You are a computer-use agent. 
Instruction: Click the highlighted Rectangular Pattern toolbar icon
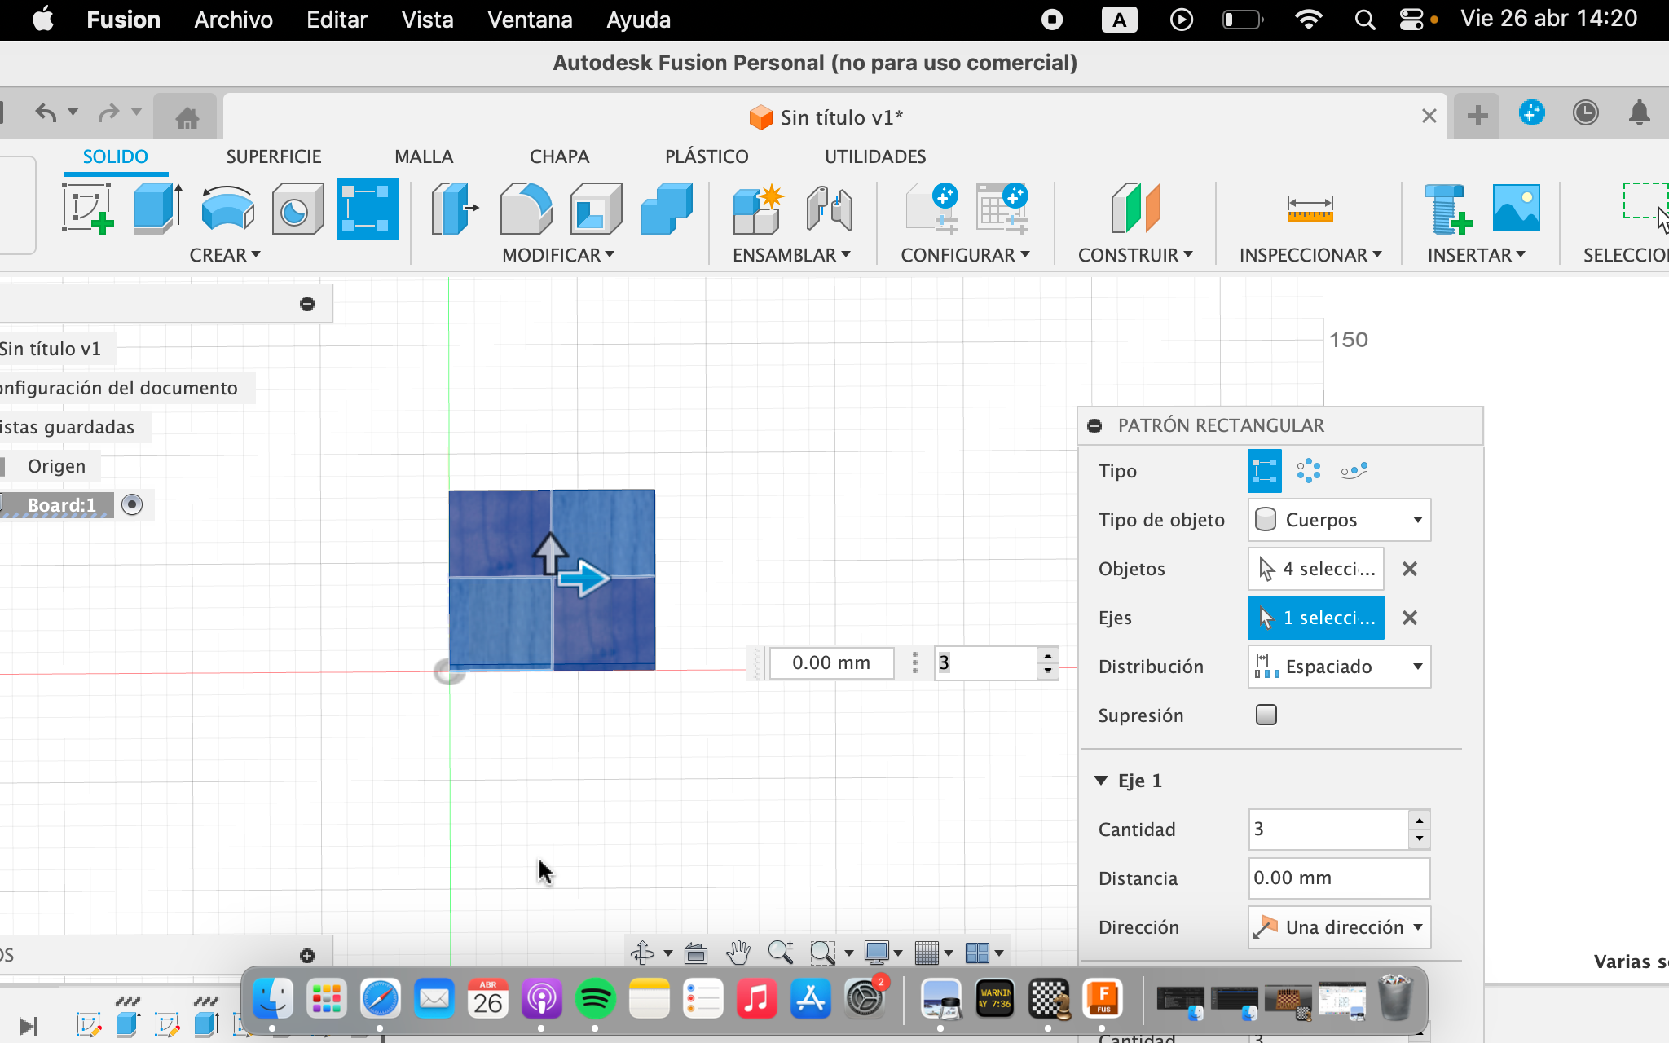click(x=368, y=208)
